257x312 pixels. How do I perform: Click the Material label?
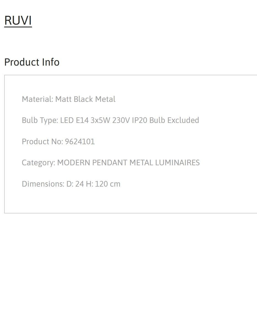click(38, 99)
